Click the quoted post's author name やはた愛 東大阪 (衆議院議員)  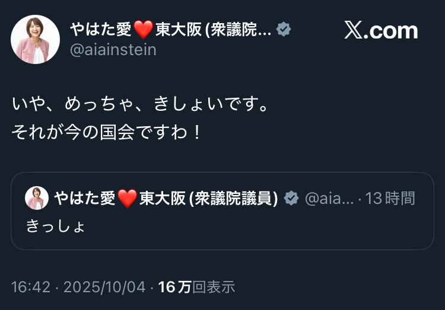[166, 199]
